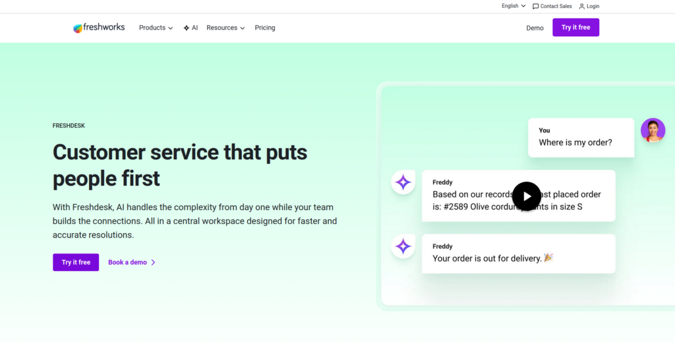The height and width of the screenshot is (343, 675).
Task: Click 'Your order is out for delivery' message
Action: pyautogui.click(x=518, y=253)
